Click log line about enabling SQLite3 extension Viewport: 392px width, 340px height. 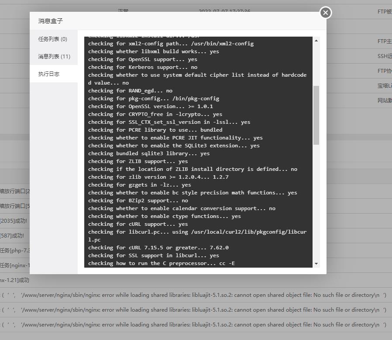(174, 146)
